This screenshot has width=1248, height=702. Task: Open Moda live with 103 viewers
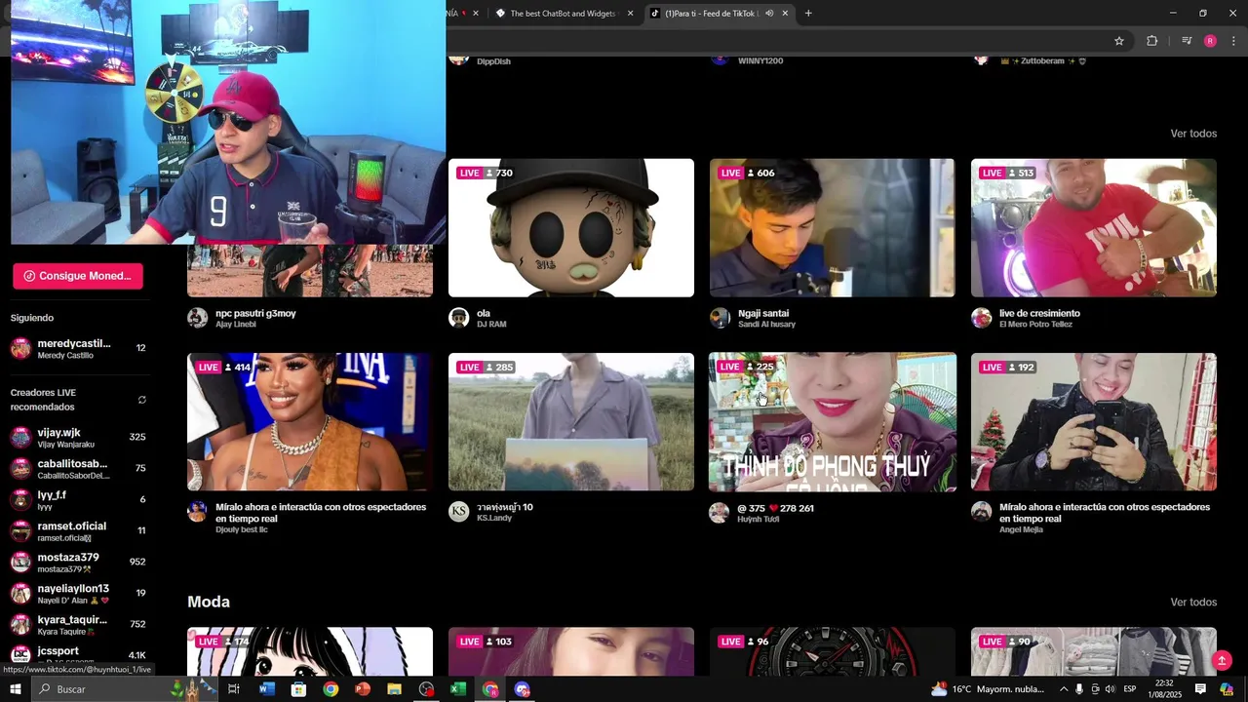(x=571, y=651)
